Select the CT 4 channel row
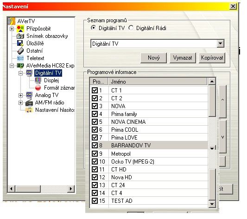The image size is (247, 219). [x=149, y=193]
